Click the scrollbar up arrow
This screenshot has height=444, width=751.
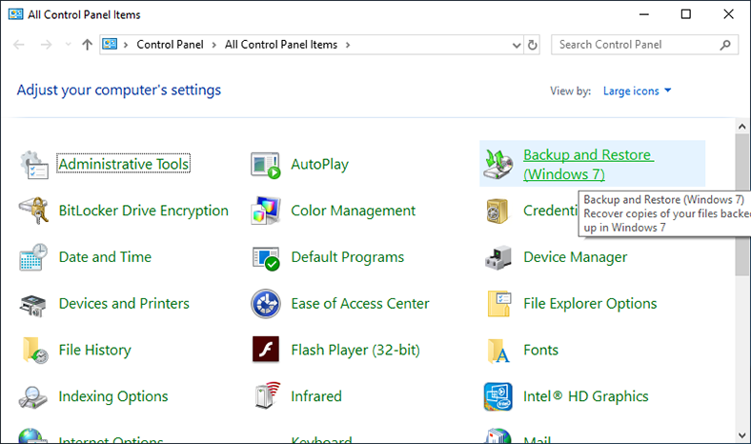coord(741,127)
